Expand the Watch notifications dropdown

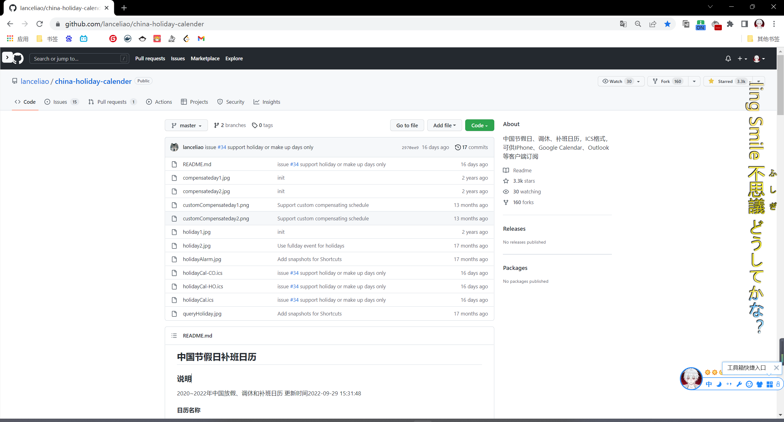click(638, 81)
